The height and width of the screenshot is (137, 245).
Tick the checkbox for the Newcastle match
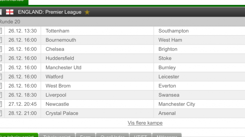pyautogui.click(x=1, y=104)
